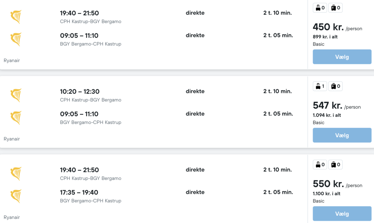Click the 10:20 – 12:30 departure time

[80, 91]
